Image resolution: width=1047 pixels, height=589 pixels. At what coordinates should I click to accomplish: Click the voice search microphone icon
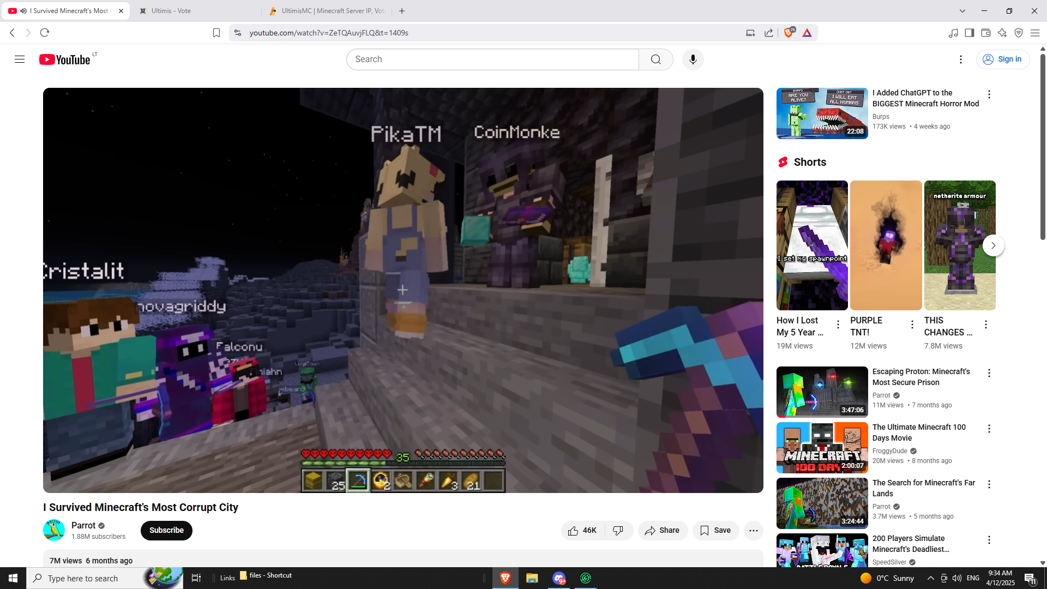click(693, 59)
